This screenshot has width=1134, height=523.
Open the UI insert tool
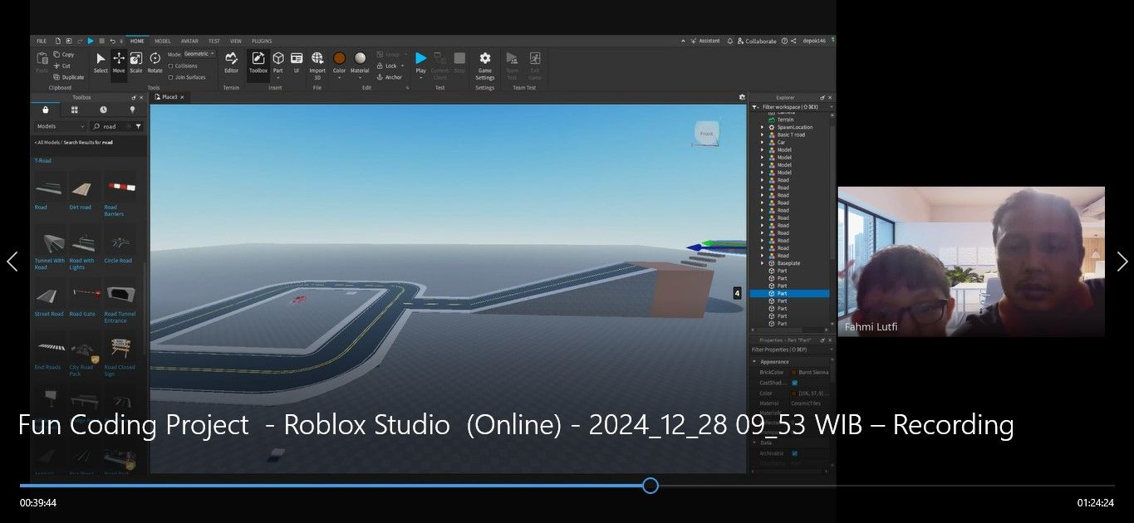[x=296, y=62]
